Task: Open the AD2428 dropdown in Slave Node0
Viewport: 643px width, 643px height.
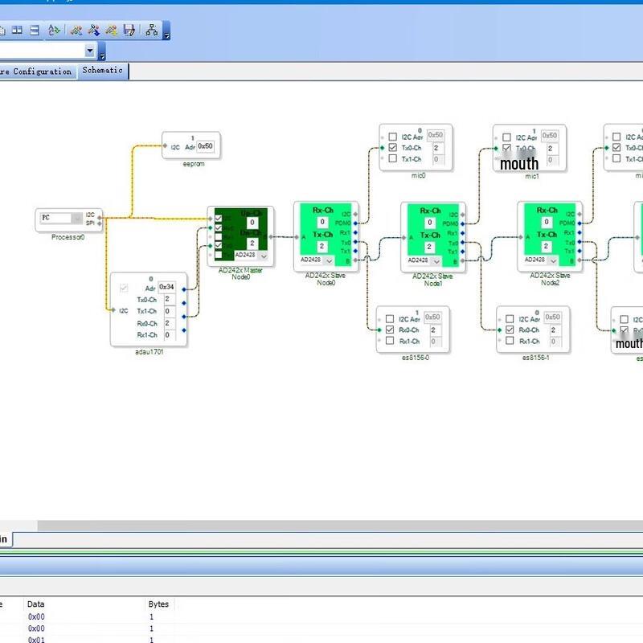Action: (x=330, y=260)
